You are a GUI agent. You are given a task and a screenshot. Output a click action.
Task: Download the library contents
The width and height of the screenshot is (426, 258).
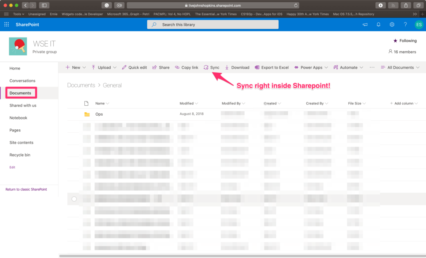click(x=237, y=67)
